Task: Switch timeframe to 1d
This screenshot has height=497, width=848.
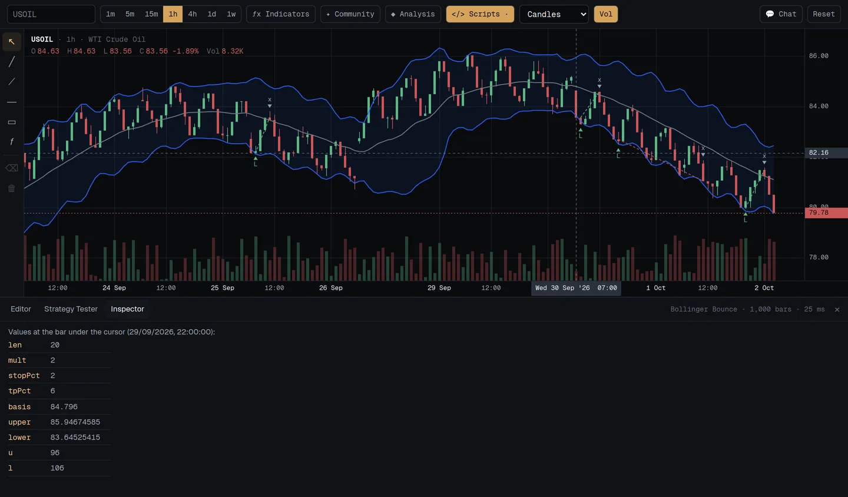Action: [212, 14]
